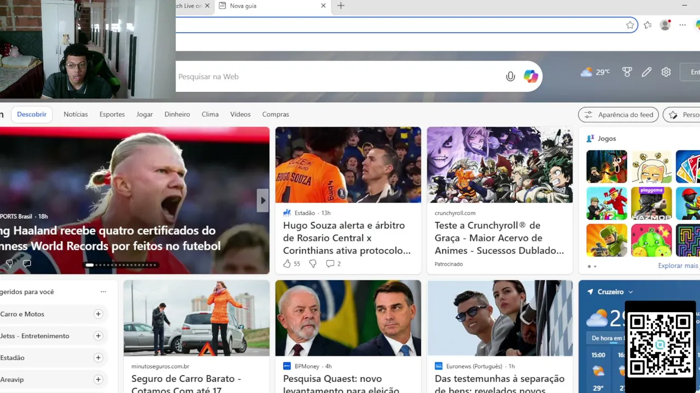Open the Notícias tab

(75, 114)
